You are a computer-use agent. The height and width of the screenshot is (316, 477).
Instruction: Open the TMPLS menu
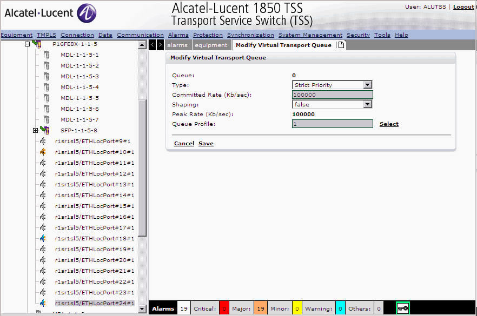point(47,35)
